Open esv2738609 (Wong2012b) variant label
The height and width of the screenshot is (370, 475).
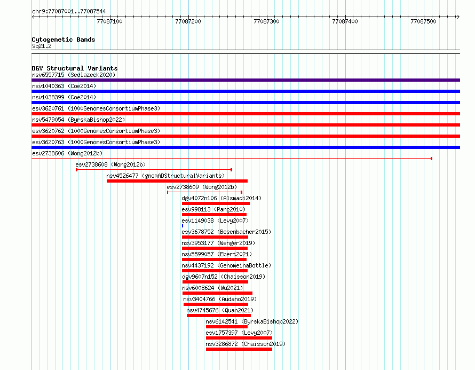[202, 187]
